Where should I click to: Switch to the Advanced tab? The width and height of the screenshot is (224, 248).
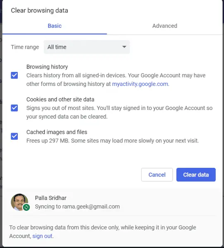tap(165, 26)
